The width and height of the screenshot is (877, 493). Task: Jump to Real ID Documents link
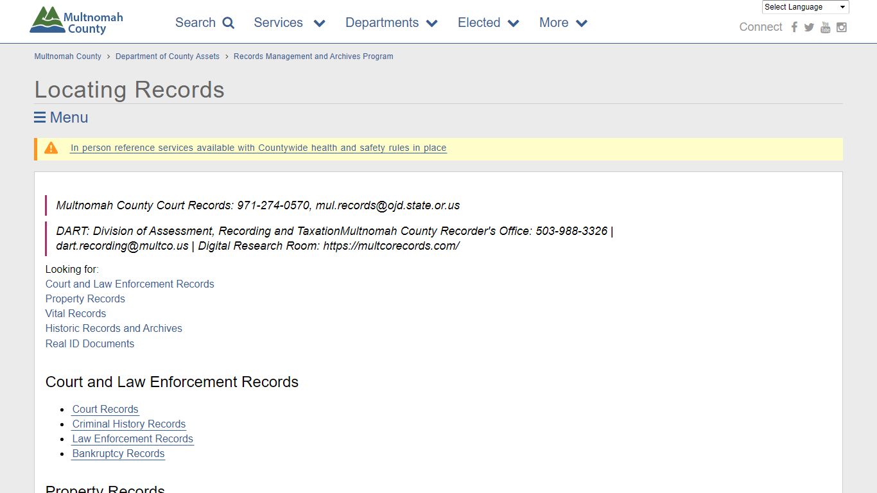[89, 343]
